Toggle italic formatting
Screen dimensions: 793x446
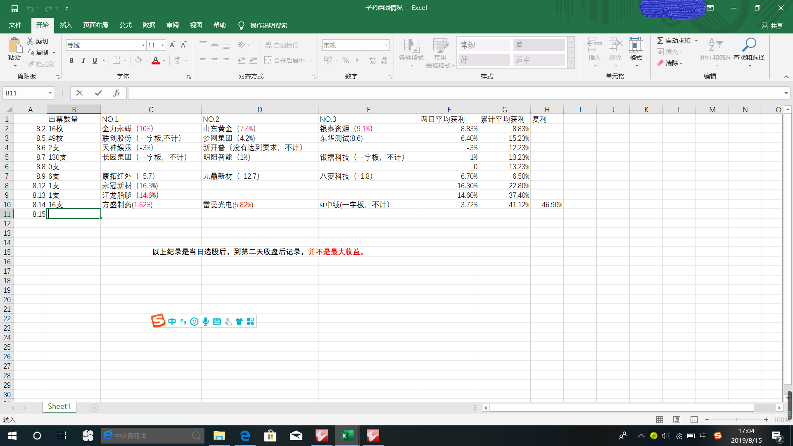[x=83, y=60]
